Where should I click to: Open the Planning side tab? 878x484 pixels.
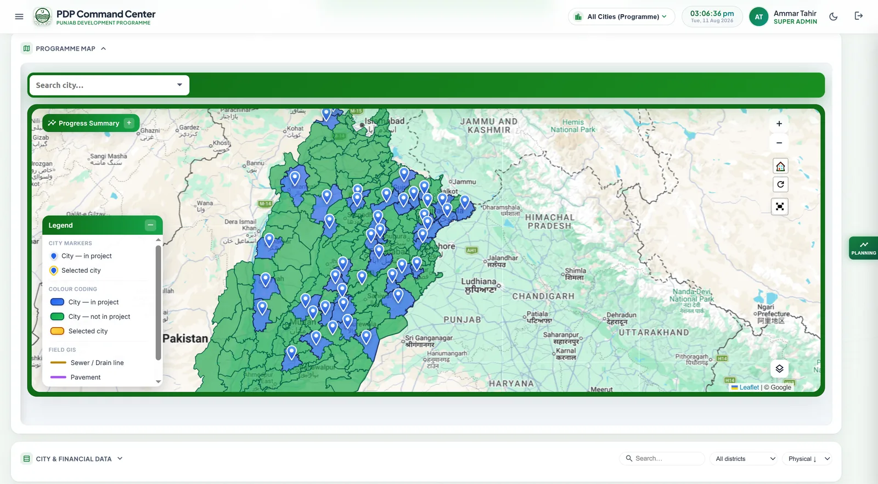tap(864, 248)
